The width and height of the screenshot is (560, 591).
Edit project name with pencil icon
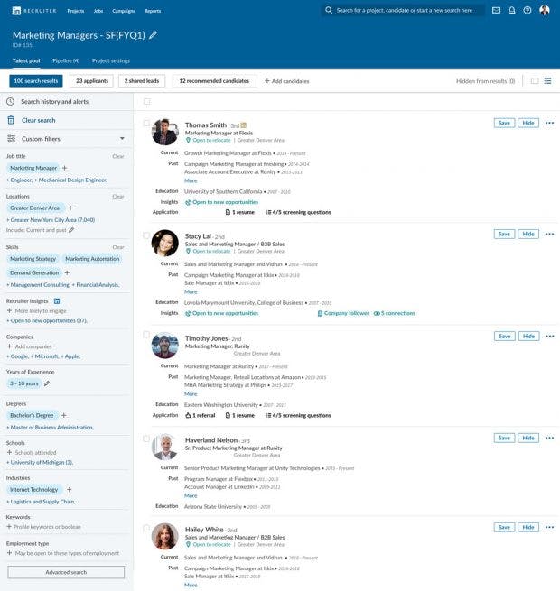153,35
